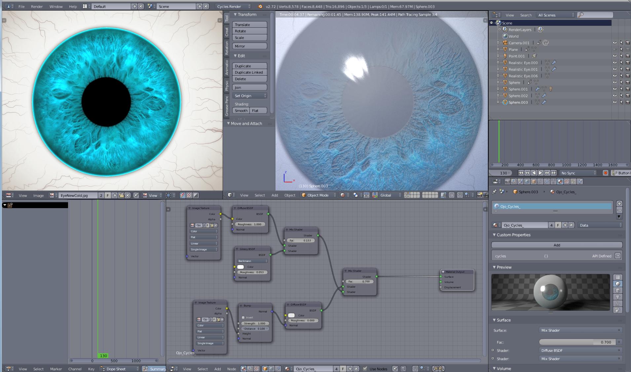The image size is (631, 372).
Task: Expand Realistic Eye.006 tree item
Action: coord(498,76)
